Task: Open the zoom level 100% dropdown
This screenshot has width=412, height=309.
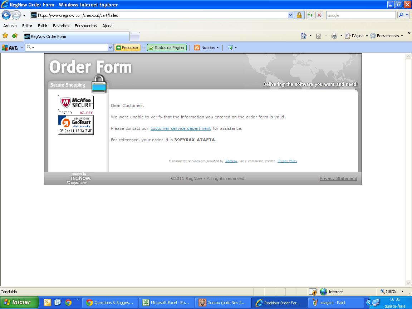Action: click(402, 291)
